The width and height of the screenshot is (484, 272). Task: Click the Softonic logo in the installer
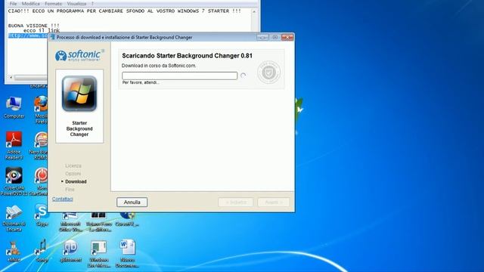(79, 55)
